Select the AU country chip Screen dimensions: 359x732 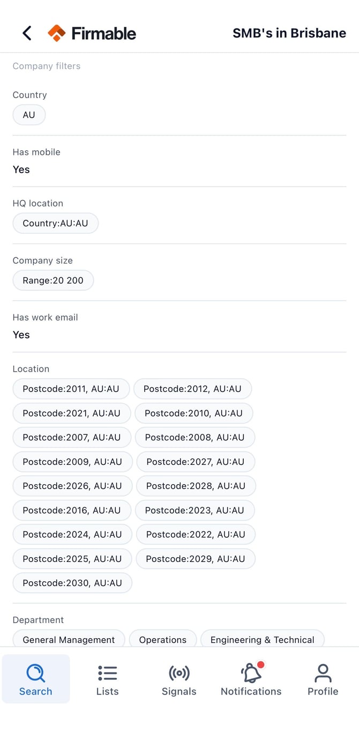[x=29, y=115]
